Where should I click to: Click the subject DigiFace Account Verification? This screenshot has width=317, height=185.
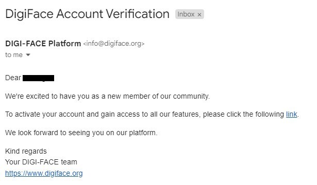tap(87, 14)
